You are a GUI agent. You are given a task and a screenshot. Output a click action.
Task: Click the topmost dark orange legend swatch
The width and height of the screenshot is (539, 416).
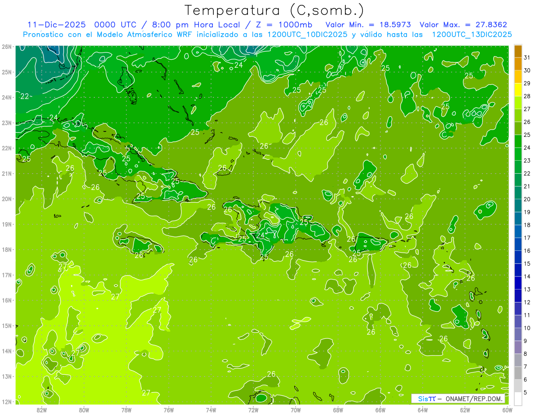518,51
